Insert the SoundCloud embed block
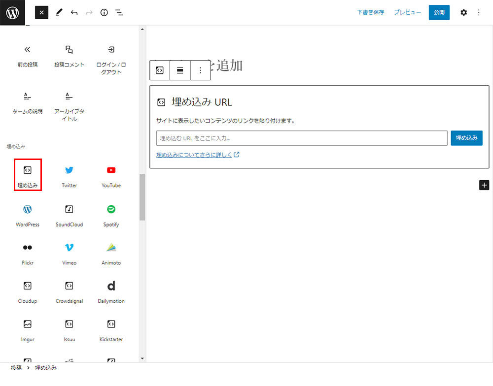Image resolution: width=493 pixels, height=386 pixels. [x=69, y=216]
